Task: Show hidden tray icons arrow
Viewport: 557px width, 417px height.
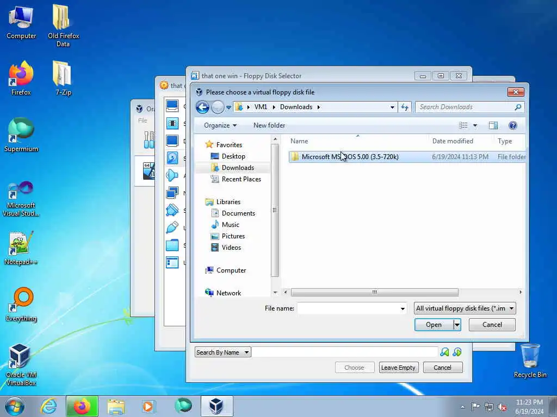Action: [462, 407]
